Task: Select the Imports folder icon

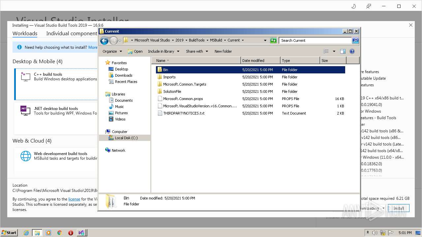Action: (160, 77)
